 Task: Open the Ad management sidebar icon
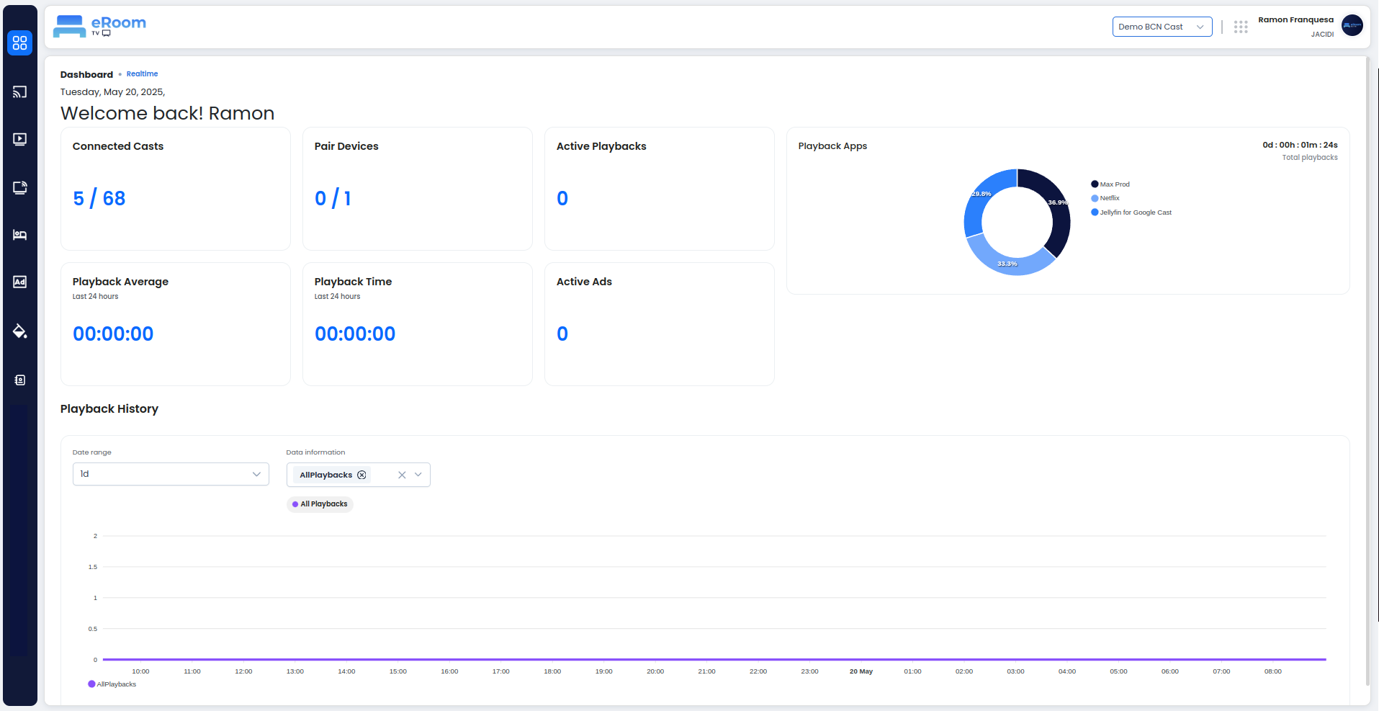[x=20, y=282]
